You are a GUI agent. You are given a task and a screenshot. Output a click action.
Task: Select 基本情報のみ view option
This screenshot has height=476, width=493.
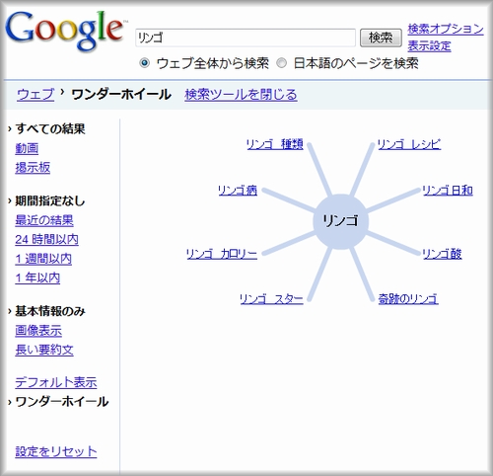click(50, 311)
